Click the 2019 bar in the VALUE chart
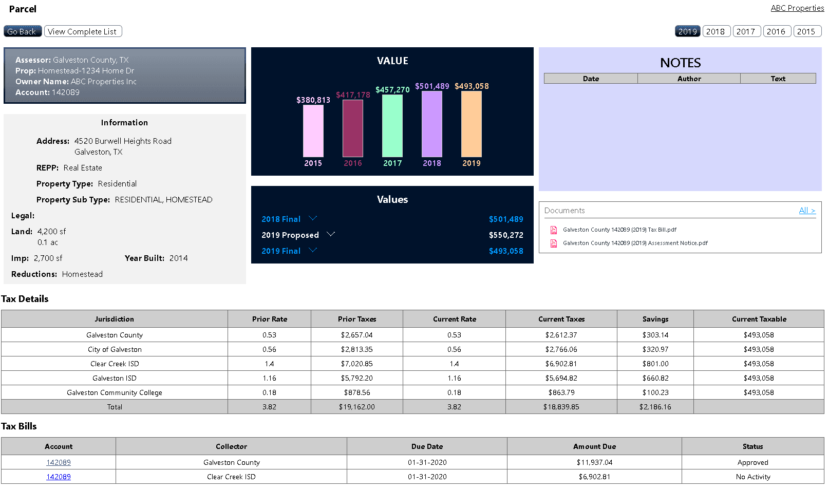 point(471,126)
